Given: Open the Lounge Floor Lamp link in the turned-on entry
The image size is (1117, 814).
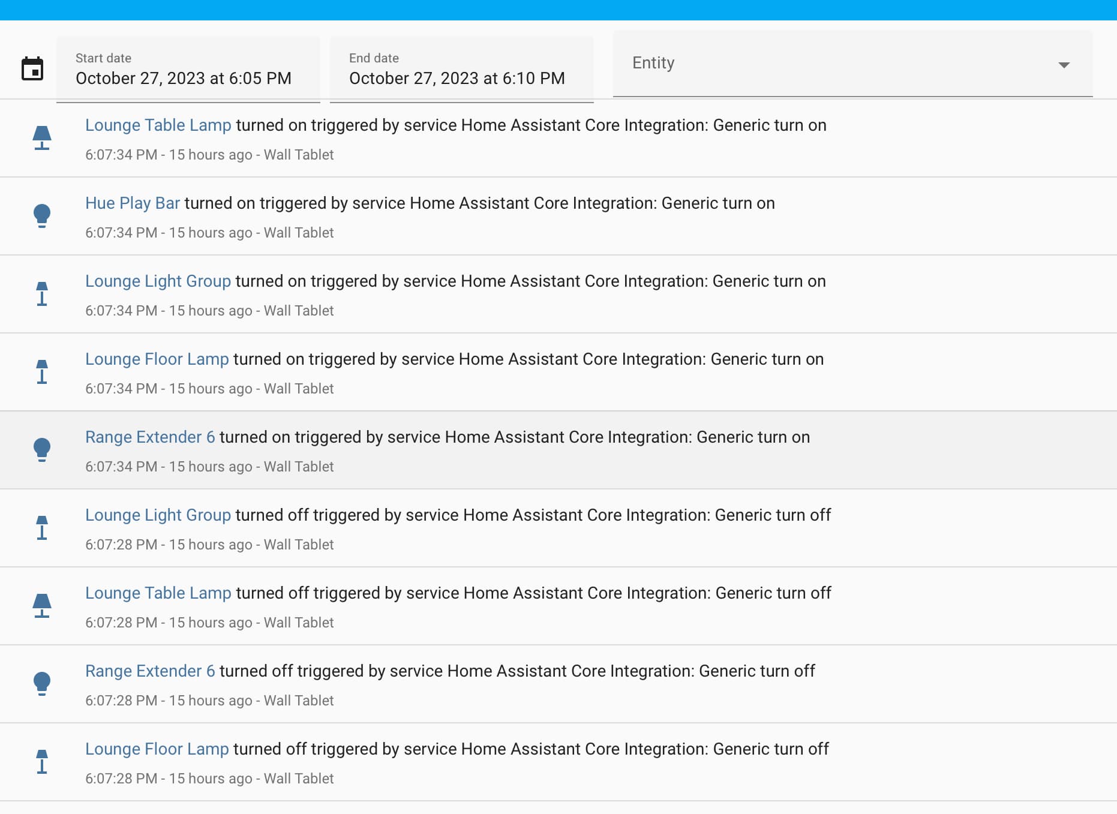Looking at the screenshot, I should point(157,359).
